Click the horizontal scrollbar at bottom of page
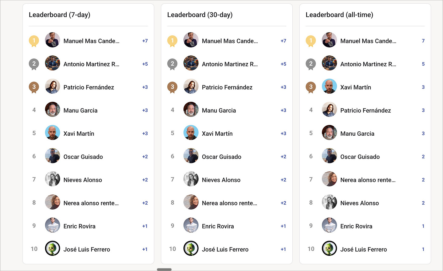This screenshot has height=271, width=443. tap(164, 269)
